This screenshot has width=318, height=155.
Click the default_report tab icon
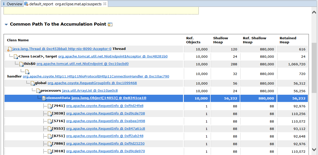pyautogui.click(x=26, y=4)
